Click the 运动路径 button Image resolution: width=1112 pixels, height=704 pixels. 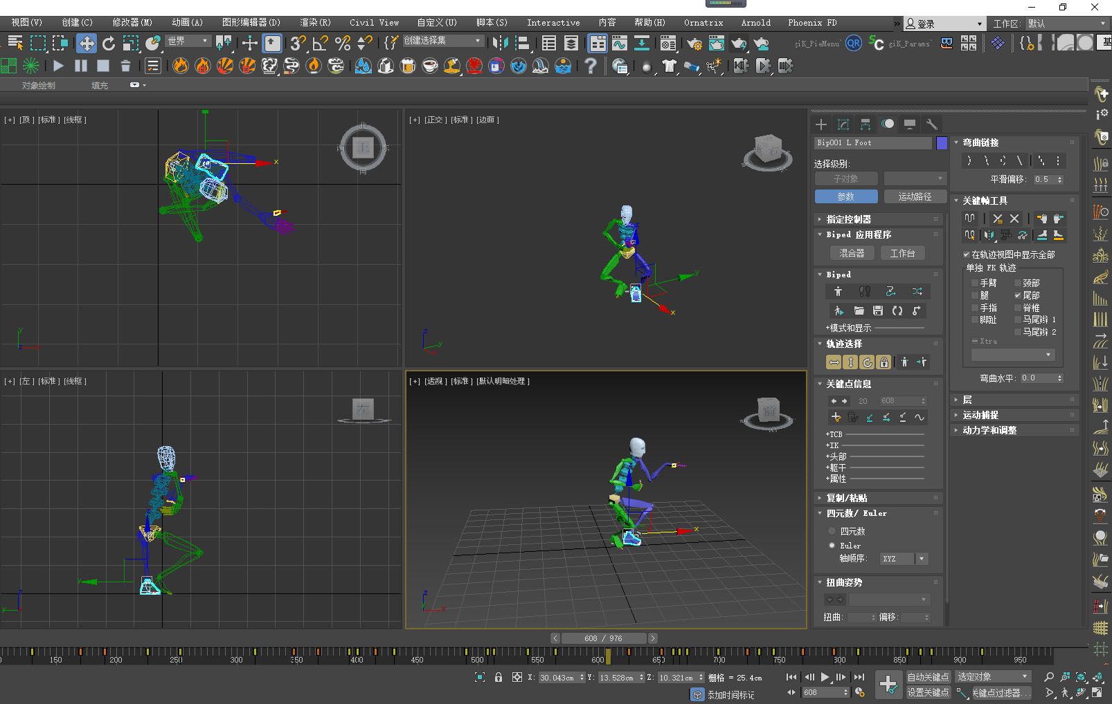914,197
